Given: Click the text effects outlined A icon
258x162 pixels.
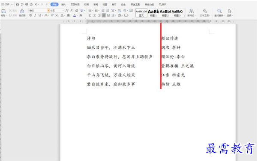Looking at the screenshot, I should point(62,15).
